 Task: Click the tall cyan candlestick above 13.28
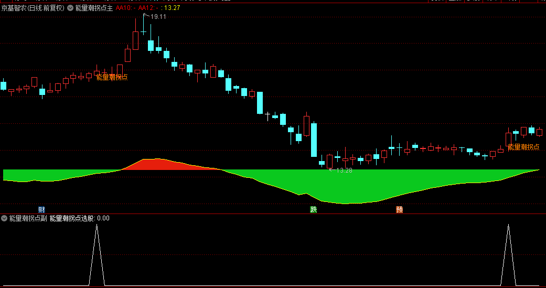tap(314, 140)
